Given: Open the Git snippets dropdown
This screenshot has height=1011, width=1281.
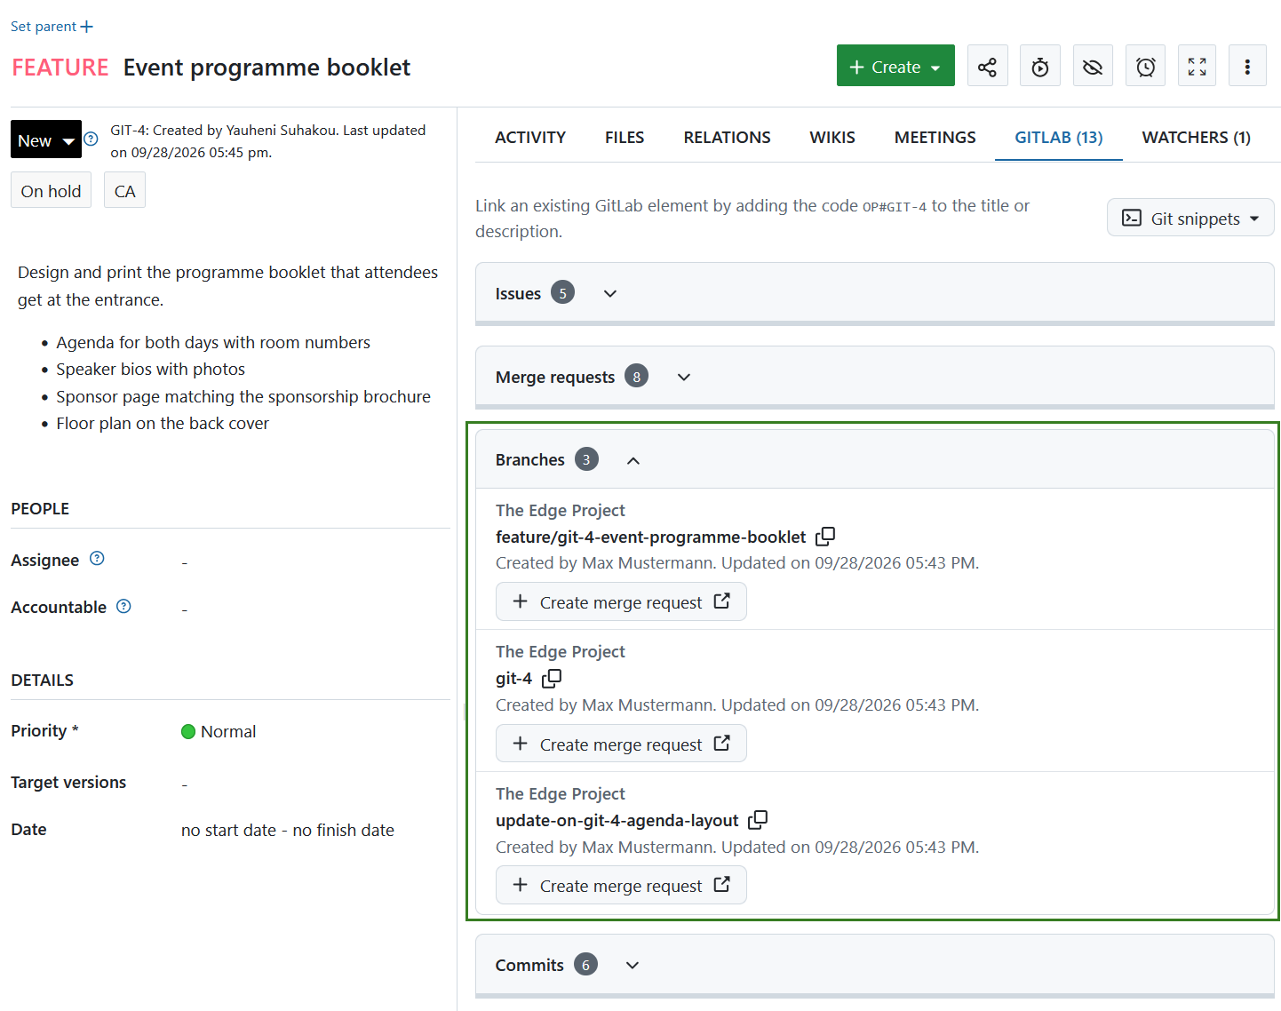Looking at the screenshot, I should 1190,218.
